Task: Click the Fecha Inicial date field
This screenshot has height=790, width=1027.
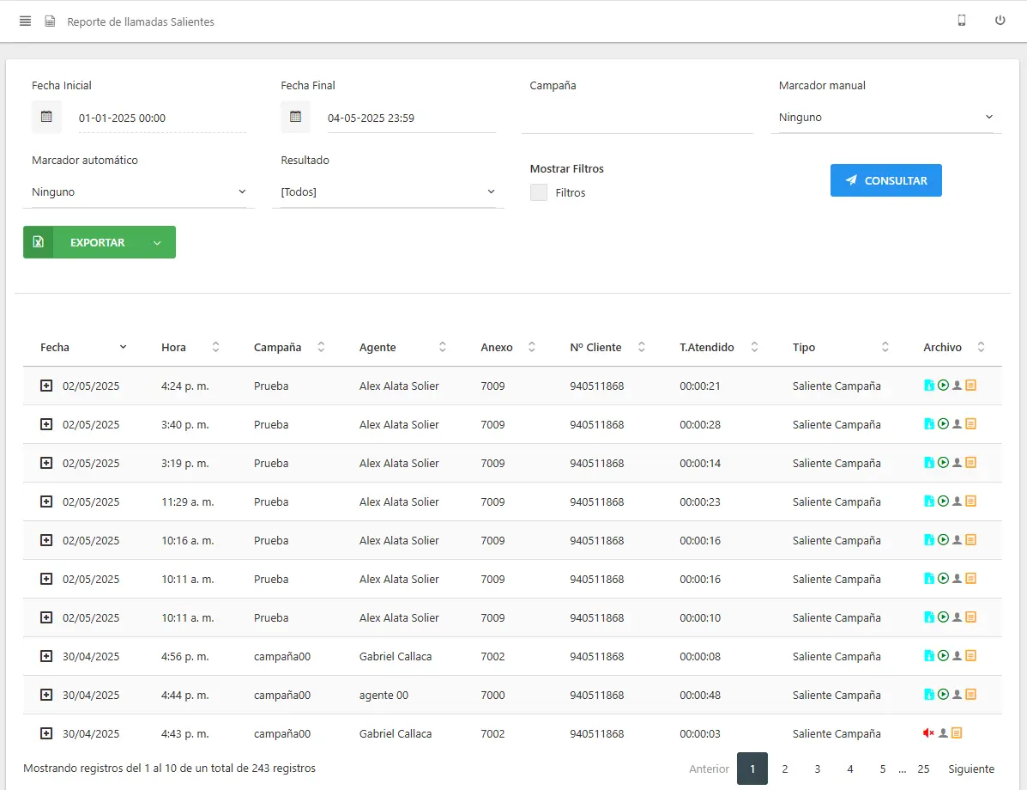Action: (162, 118)
